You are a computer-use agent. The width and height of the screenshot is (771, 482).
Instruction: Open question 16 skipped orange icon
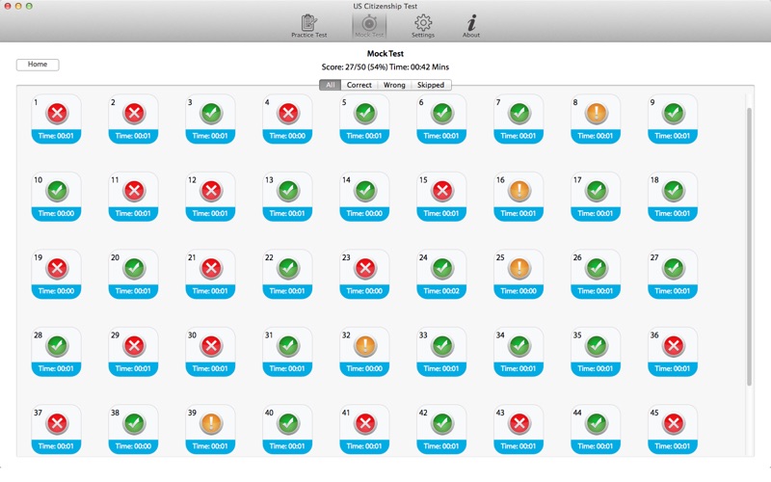(519, 191)
